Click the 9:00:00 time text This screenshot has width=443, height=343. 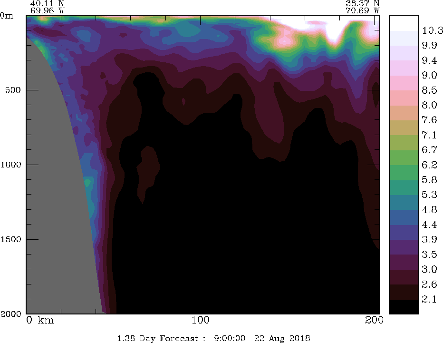coord(230,338)
